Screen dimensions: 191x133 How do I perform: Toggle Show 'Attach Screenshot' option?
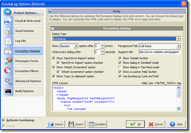coord(54,67)
